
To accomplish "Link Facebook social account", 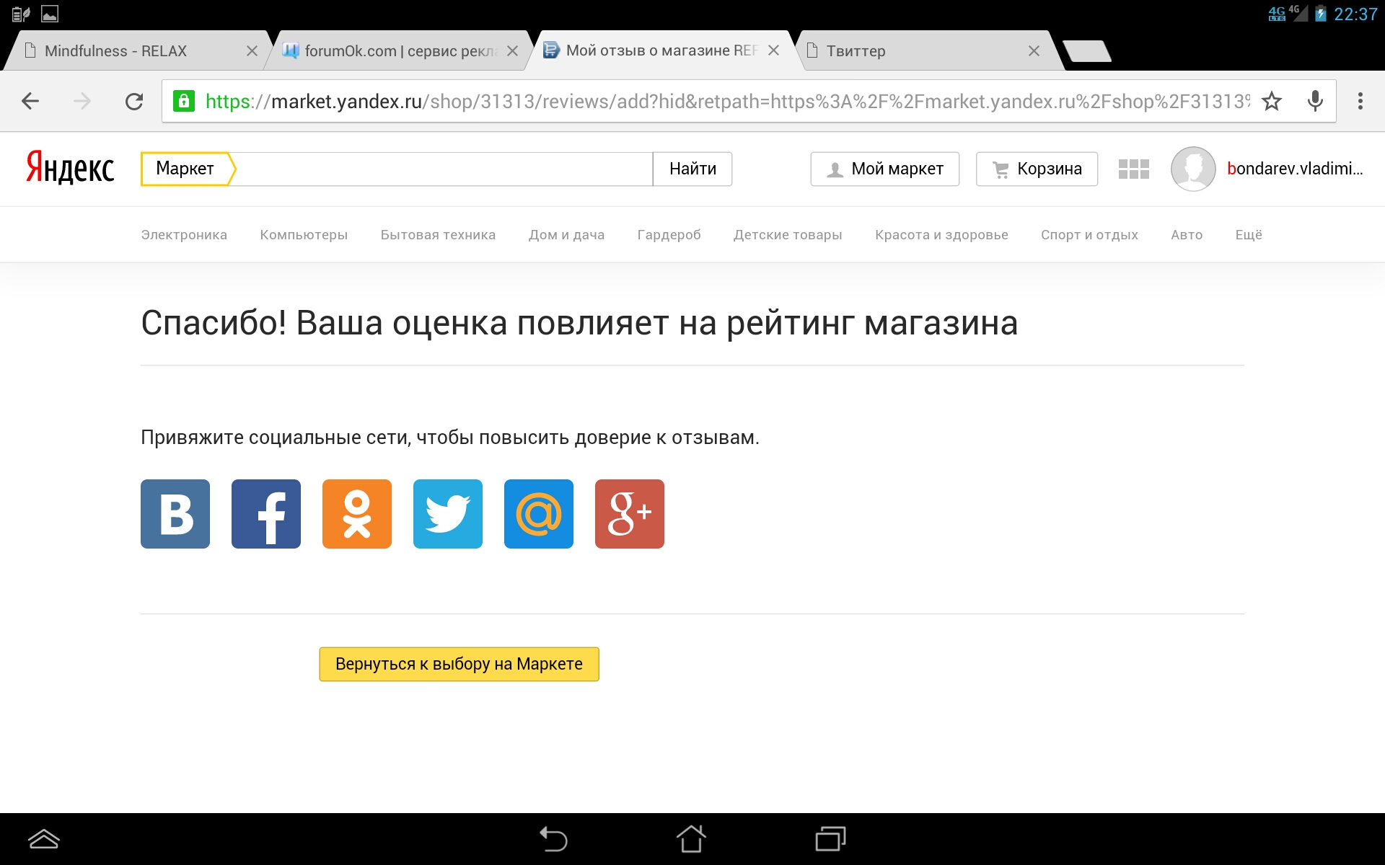I will coord(266,514).
